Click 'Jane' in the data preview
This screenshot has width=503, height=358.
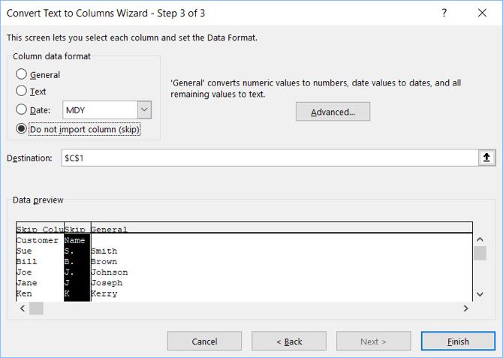26,283
